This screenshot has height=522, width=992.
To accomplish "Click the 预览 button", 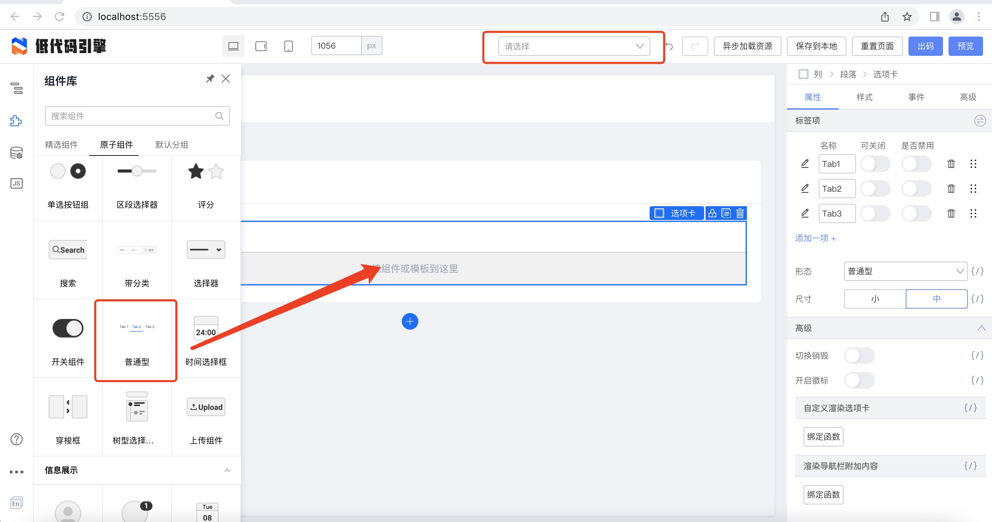I will pos(966,46).
